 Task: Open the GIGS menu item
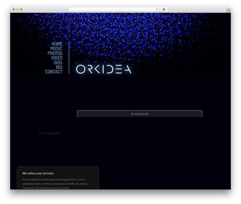(x=58, y=63)
